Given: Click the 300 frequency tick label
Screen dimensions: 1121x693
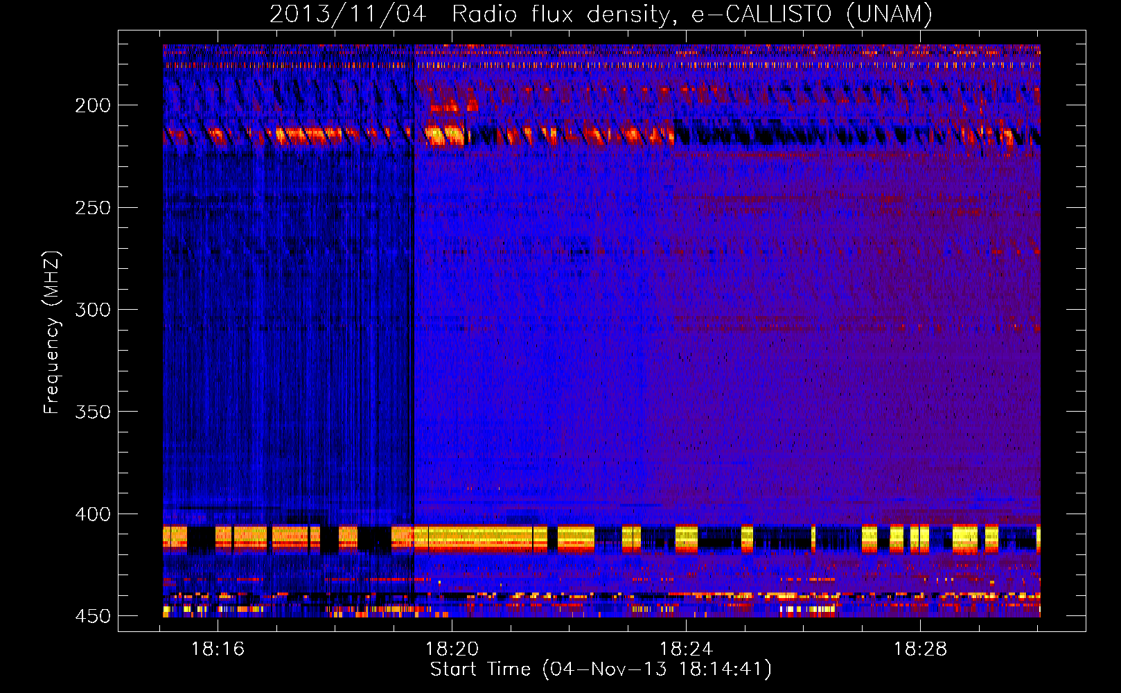Looking at the screenshot, I should (x=93, y=310).
